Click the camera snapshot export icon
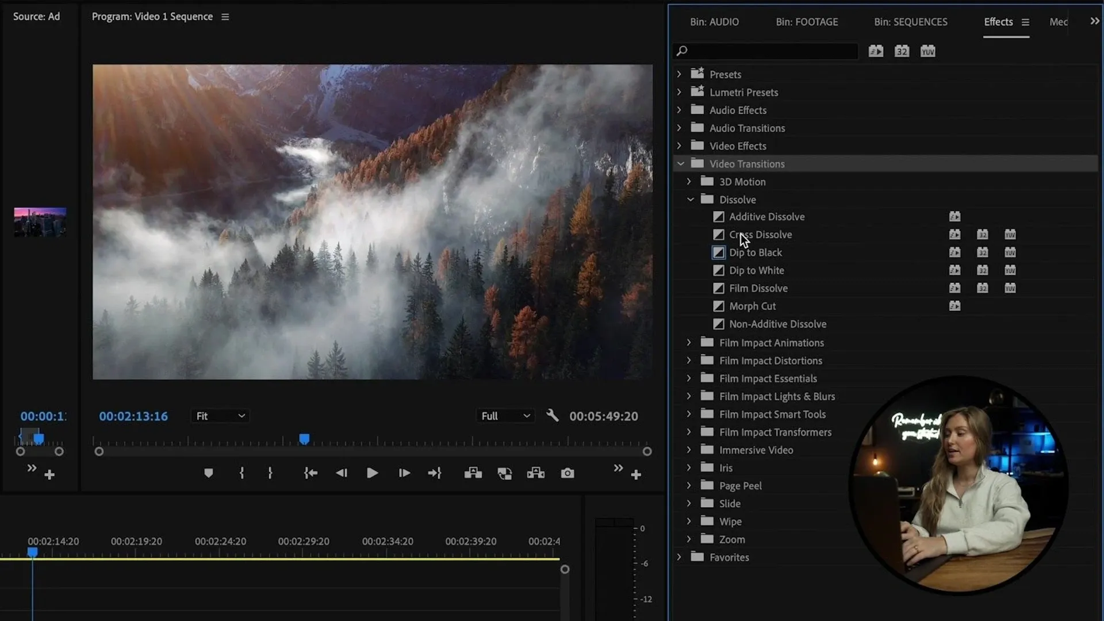Image resolution: width=1104 pixels, height=621 pixels. point(567,473)
